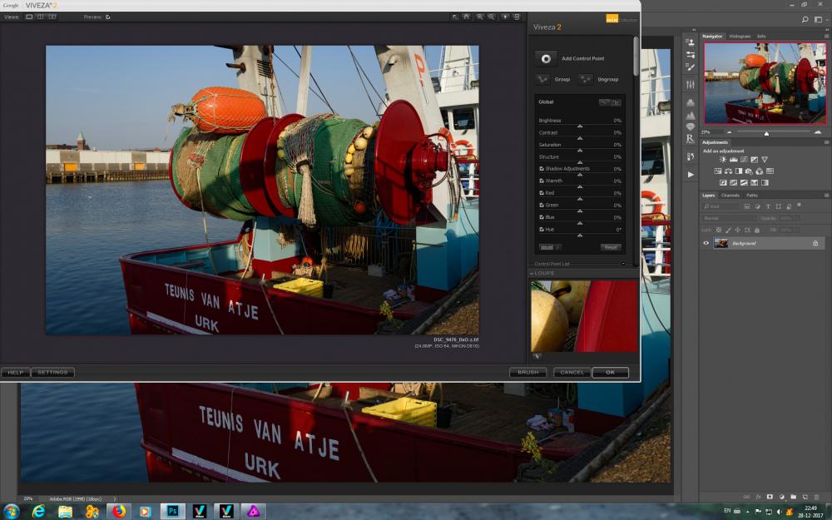Toggle the Hue checkbox
The width and height of the screenshot is (832, 520).
click(x=542, y=230)
